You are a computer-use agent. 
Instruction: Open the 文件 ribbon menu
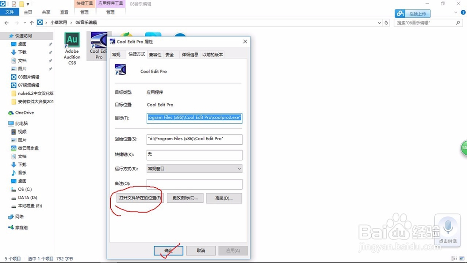click(x=9, y=12)
